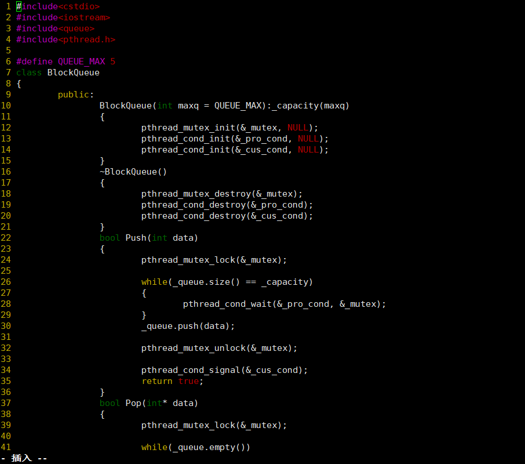Click pthread_cond_init for _pro_cond
Image resolution: width=525 pixels, height=464 pixels.
[x=235, y=139]
